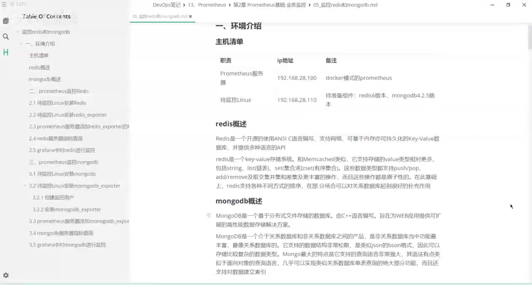Click the redis概述 heading in document
Viewport: 532px width, 285px height.
(x=231, y=124)
